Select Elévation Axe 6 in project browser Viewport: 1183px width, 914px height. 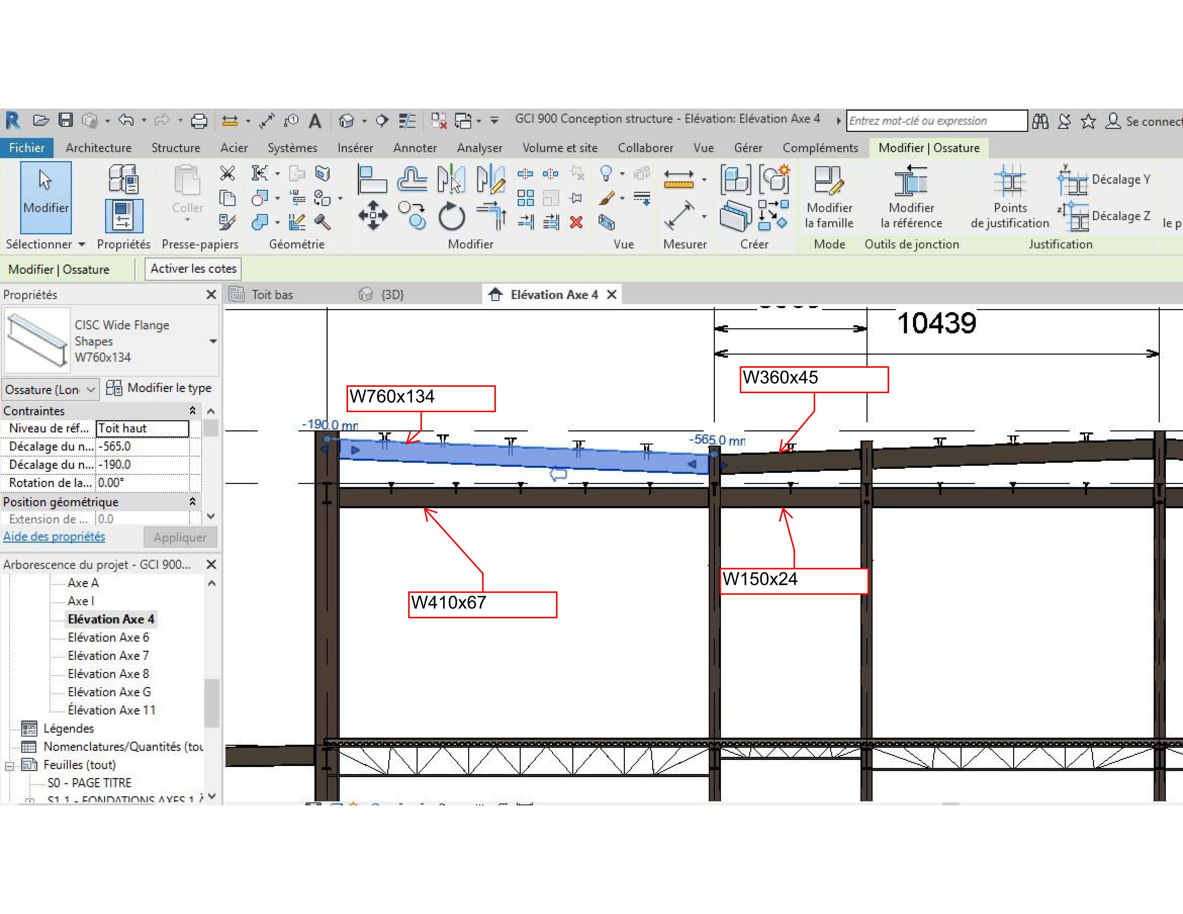108,637
